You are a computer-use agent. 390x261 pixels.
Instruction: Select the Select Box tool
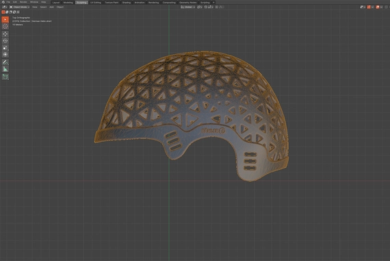coord(5,19)
